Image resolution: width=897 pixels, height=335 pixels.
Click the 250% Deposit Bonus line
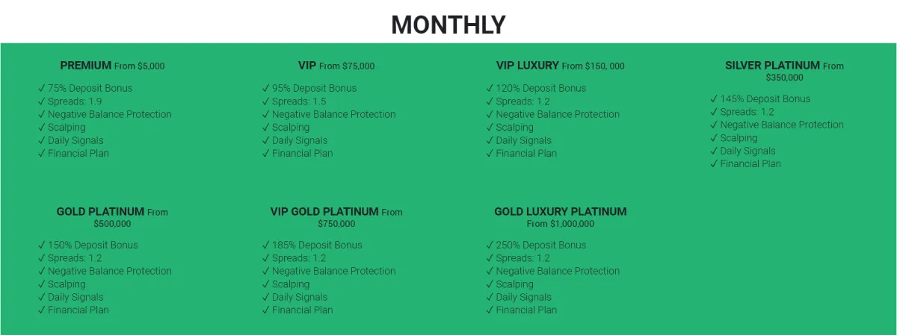(x=536, y=245)
